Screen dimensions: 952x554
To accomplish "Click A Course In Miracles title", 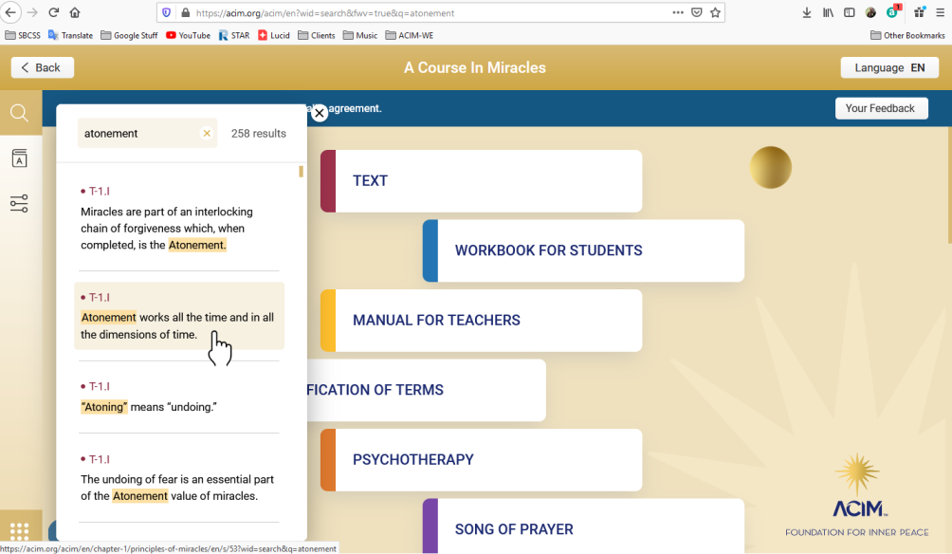I will coord(475,67).
